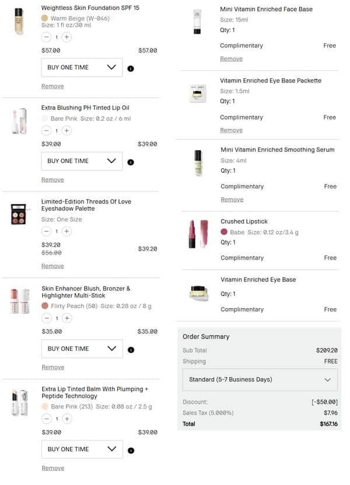This screenshot has width=350, height=485.
Task: Expand Standard (5-7 Business Days) shipping dropdown
Action: click(260, 379)
